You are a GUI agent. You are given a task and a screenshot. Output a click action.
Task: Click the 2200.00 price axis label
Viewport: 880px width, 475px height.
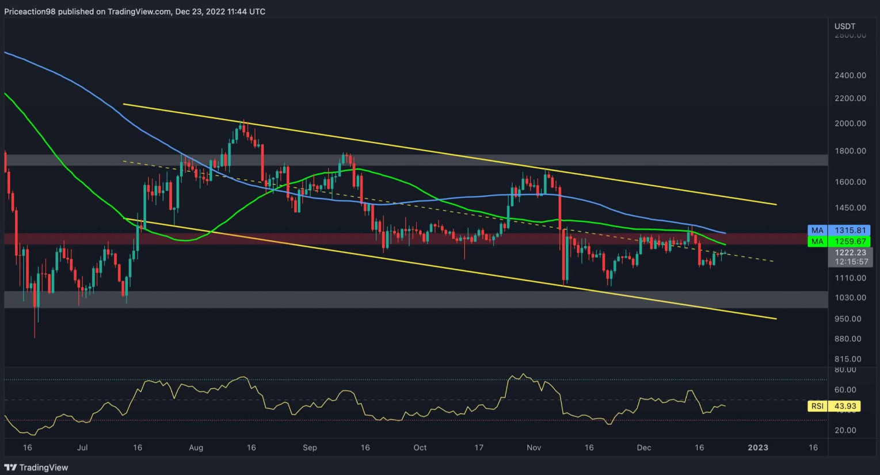[x=850, y=98]
